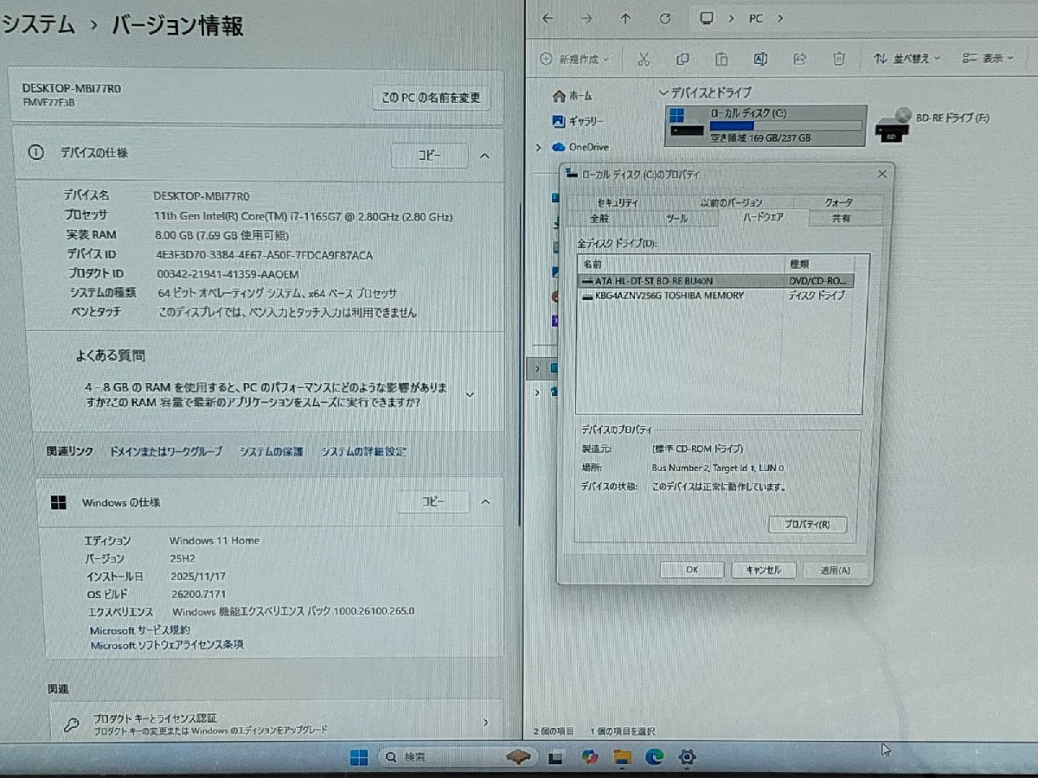The height and width of the screenshot is (778, 1038).
Task: Open 新規作成 dropdown menu
Action: 573,59
